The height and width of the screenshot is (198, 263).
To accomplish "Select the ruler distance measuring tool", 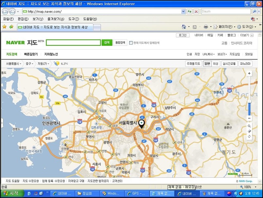I will [249, 131].
